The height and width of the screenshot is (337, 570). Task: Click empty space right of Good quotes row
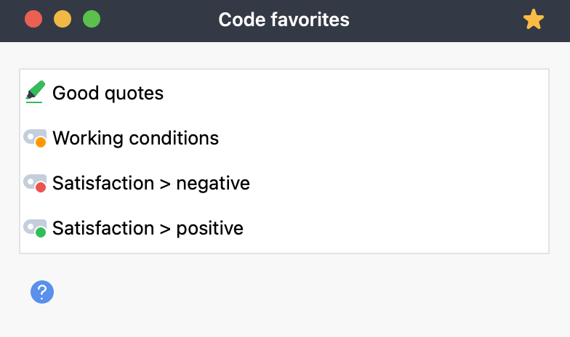tap(356, 93)
